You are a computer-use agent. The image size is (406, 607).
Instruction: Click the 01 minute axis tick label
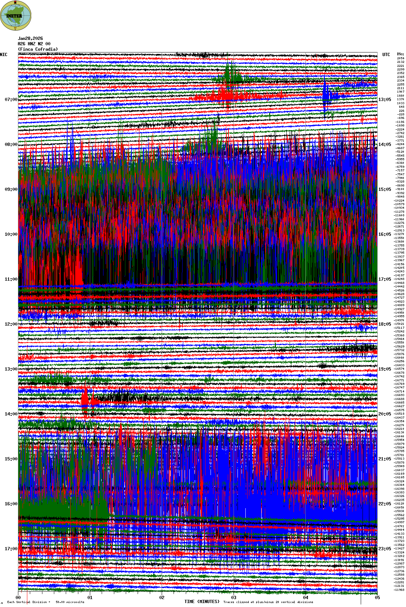coord(90,598)
